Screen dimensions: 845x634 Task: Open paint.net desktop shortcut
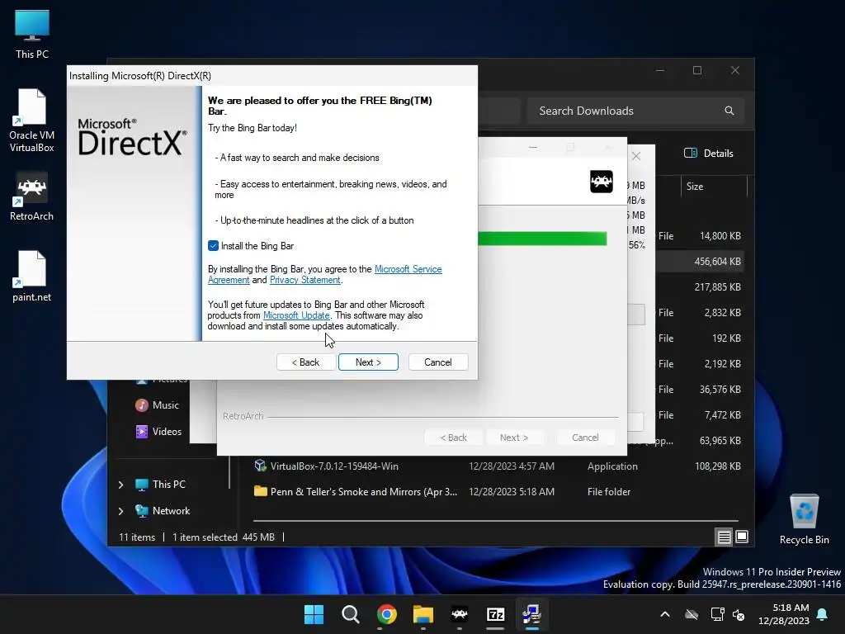32,277
